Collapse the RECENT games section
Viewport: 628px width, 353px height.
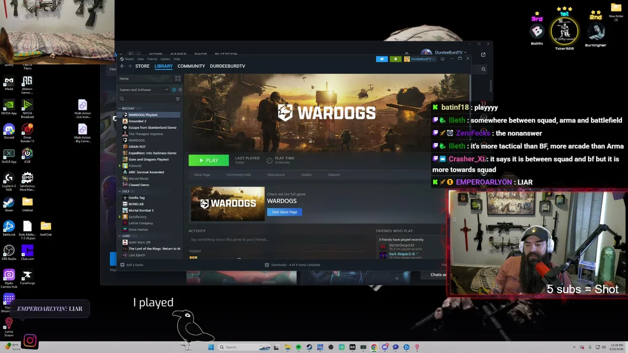pos(120,108)
